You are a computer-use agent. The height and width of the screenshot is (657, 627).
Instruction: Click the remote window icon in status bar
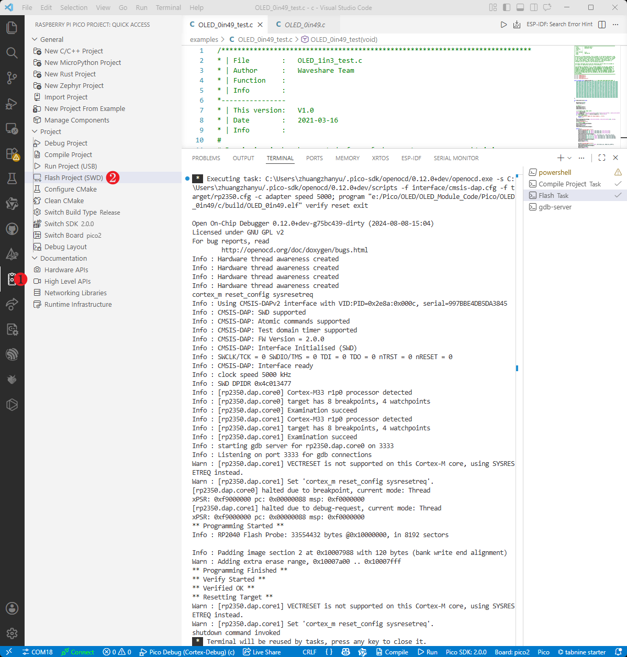[x=9, y=652]
